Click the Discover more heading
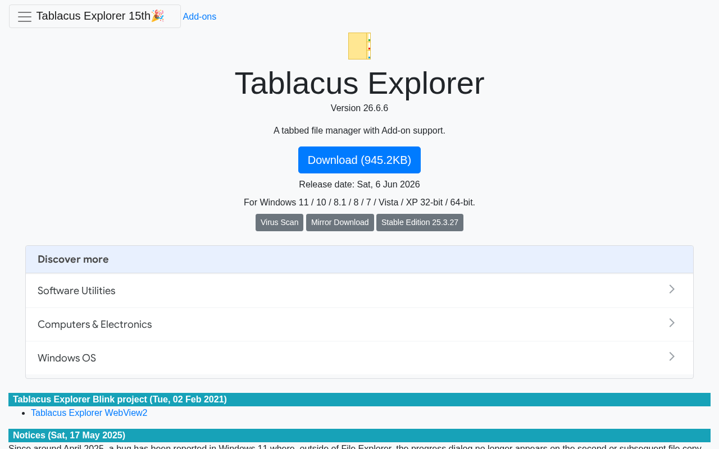719x449 pixels. (73, 259)
